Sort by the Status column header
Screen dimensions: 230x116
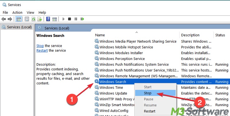point(220,35)
